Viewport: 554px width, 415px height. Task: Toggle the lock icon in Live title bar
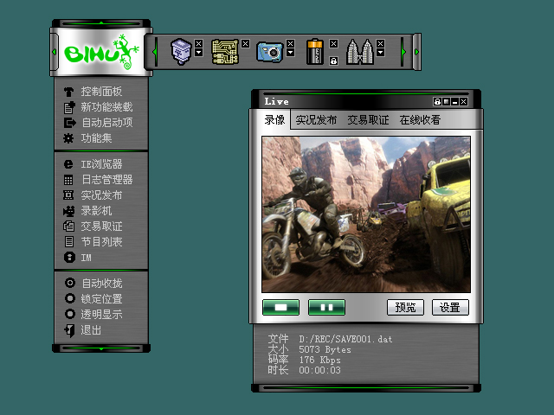point(437,102)
